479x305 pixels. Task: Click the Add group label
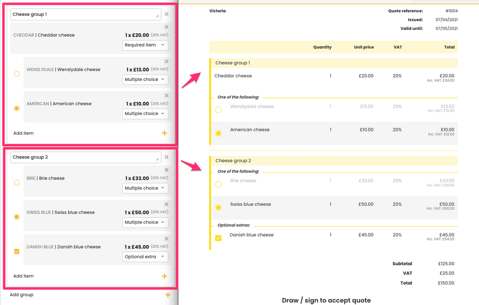click(22, 295)
